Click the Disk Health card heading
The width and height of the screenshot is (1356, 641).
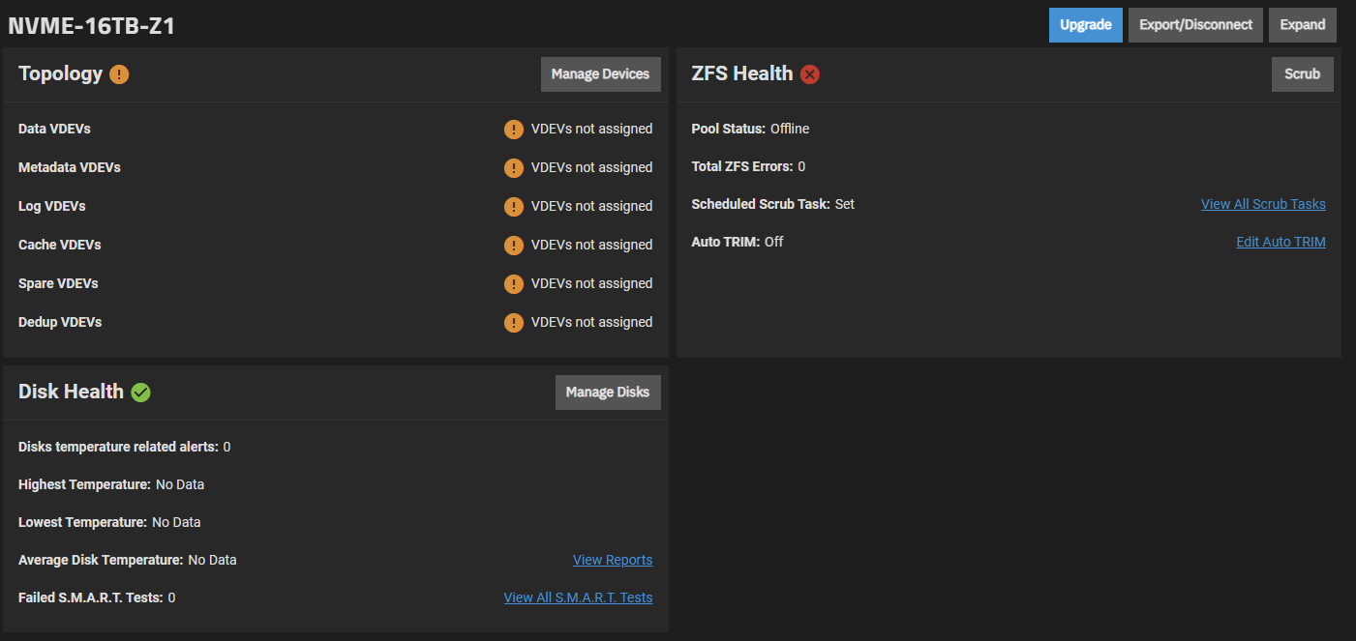pyautogui.click(x=71, y=392)
